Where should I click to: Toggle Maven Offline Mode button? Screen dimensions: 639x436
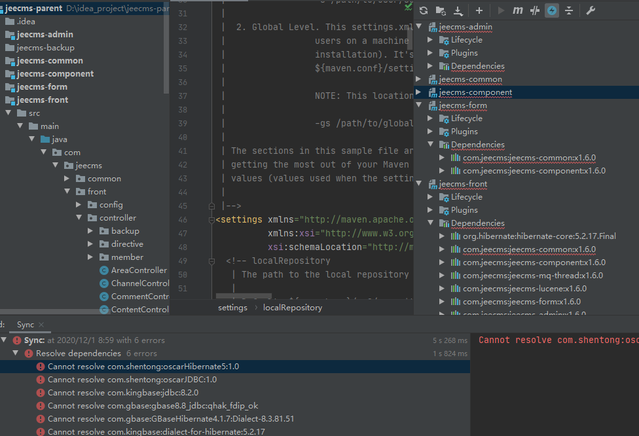552,10
